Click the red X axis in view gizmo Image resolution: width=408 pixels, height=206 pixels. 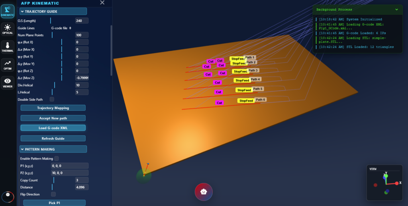click(396, 183)
